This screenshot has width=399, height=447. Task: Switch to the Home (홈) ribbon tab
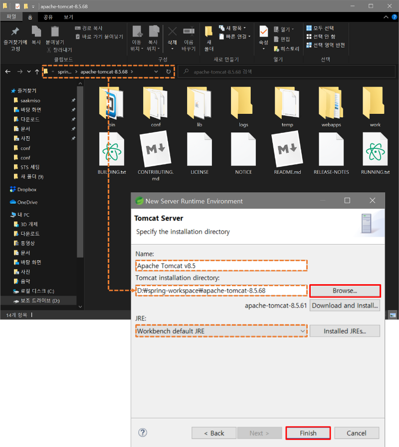click(30, 17)
